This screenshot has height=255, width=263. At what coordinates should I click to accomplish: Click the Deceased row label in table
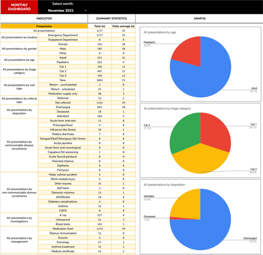pos(63,111)
